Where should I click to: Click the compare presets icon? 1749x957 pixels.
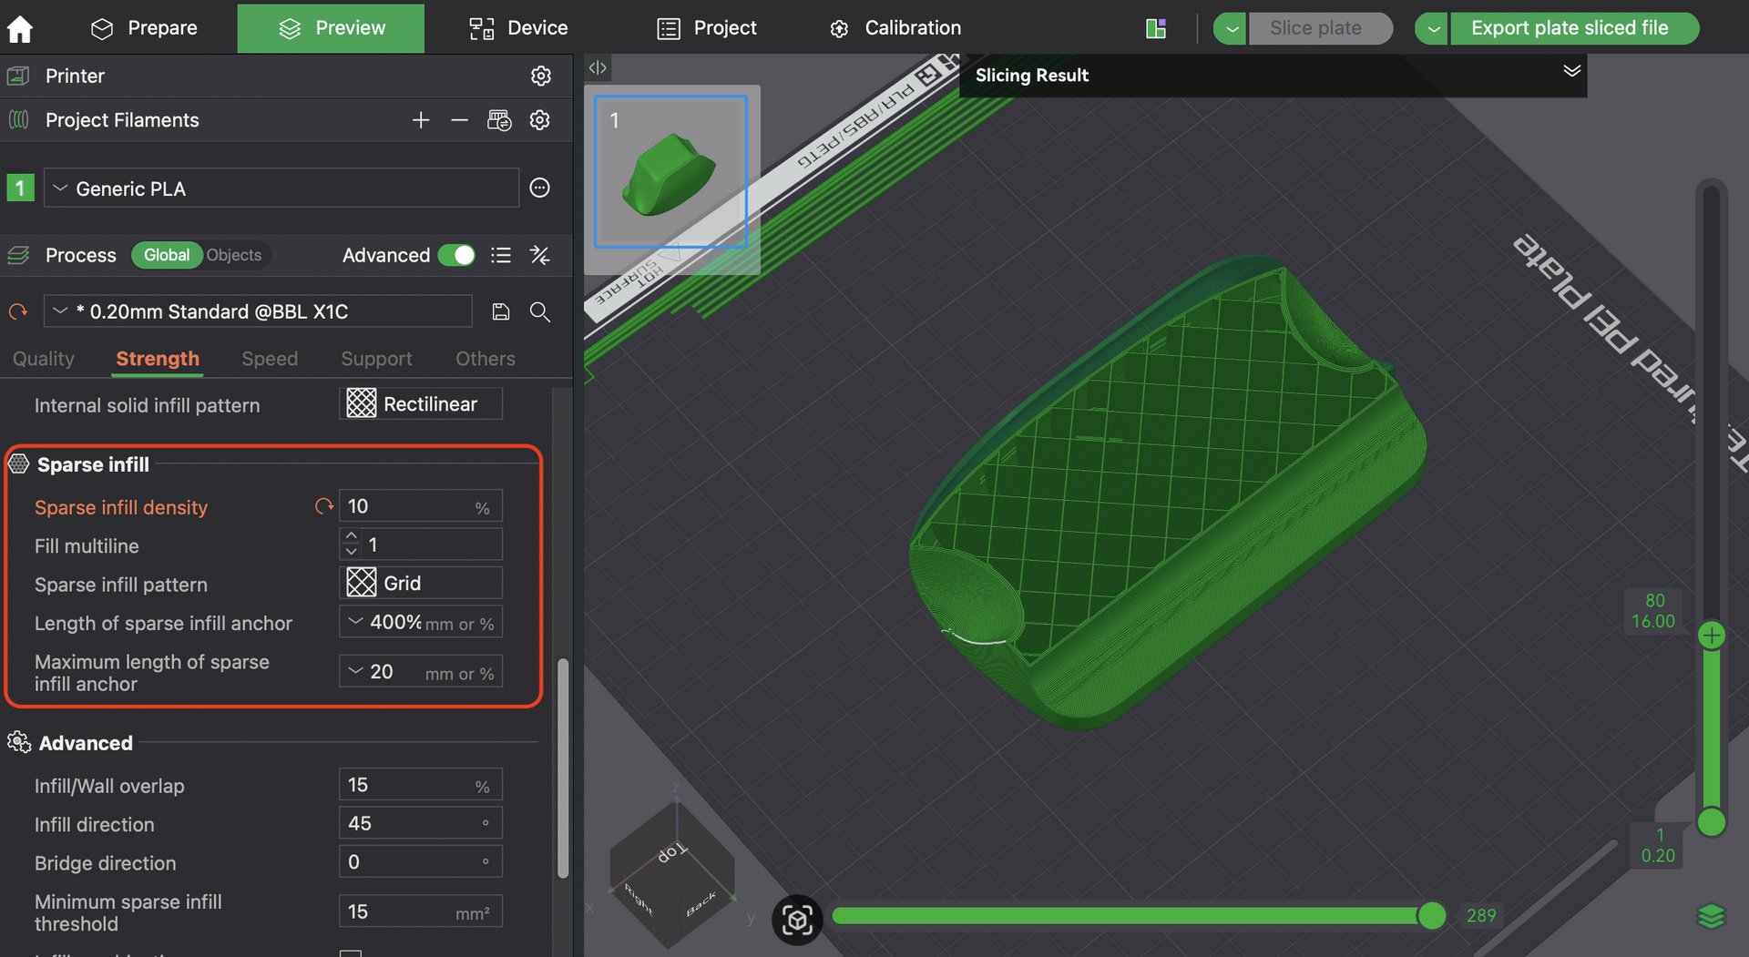tap(540, 255)
